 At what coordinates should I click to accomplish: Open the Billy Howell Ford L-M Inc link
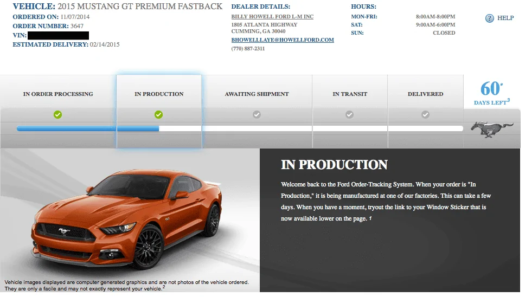pyautogui.click(x=272, y=16)
